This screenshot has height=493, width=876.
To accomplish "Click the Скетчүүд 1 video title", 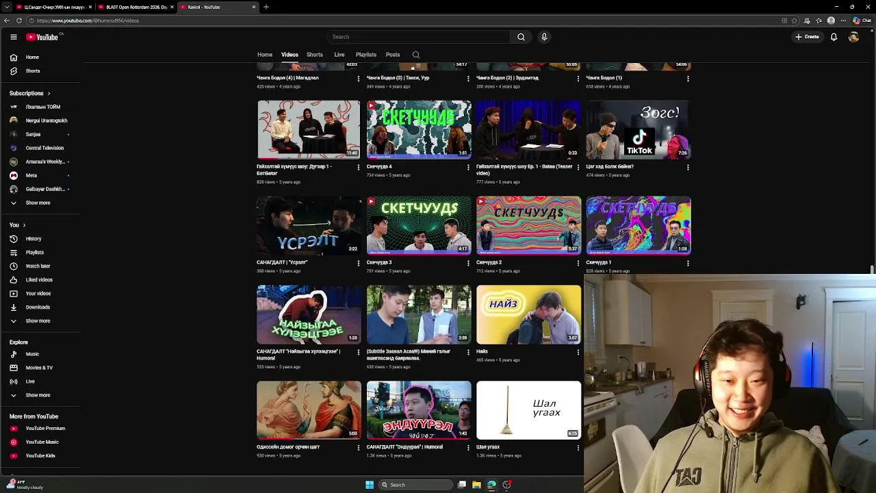I will pos(598,262).
